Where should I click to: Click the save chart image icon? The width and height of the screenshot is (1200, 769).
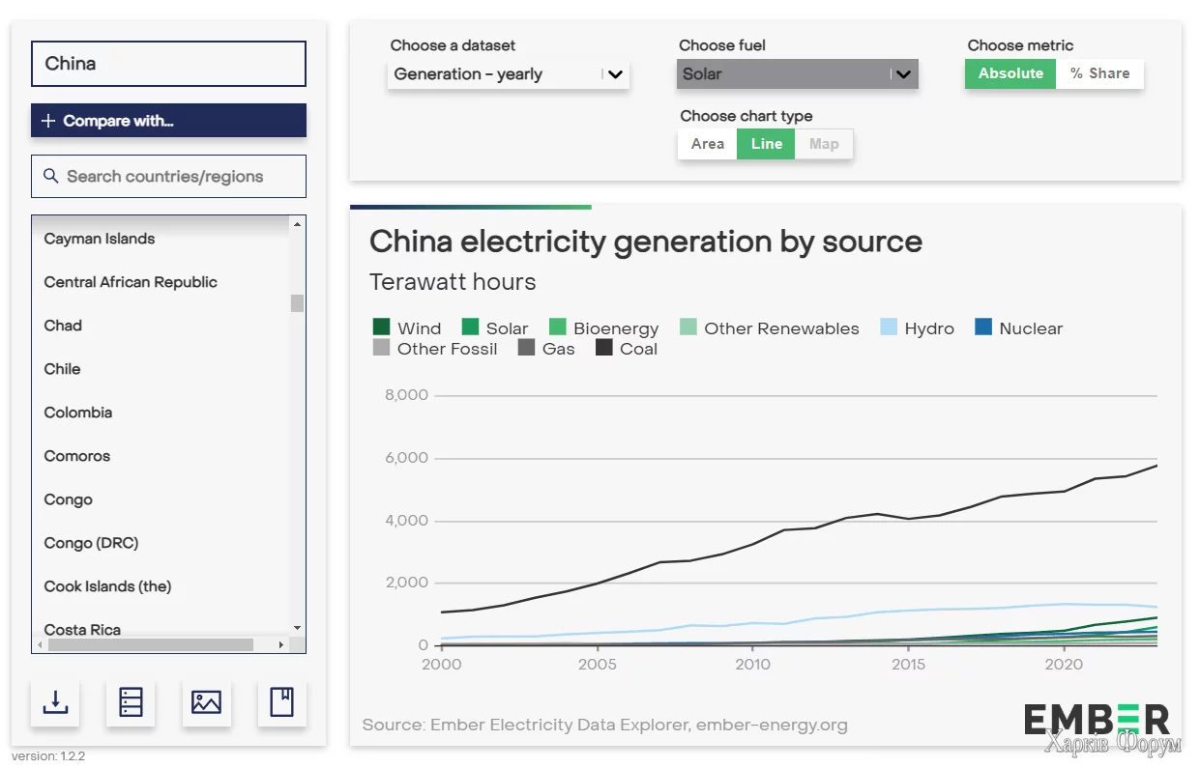pos(206,702)
